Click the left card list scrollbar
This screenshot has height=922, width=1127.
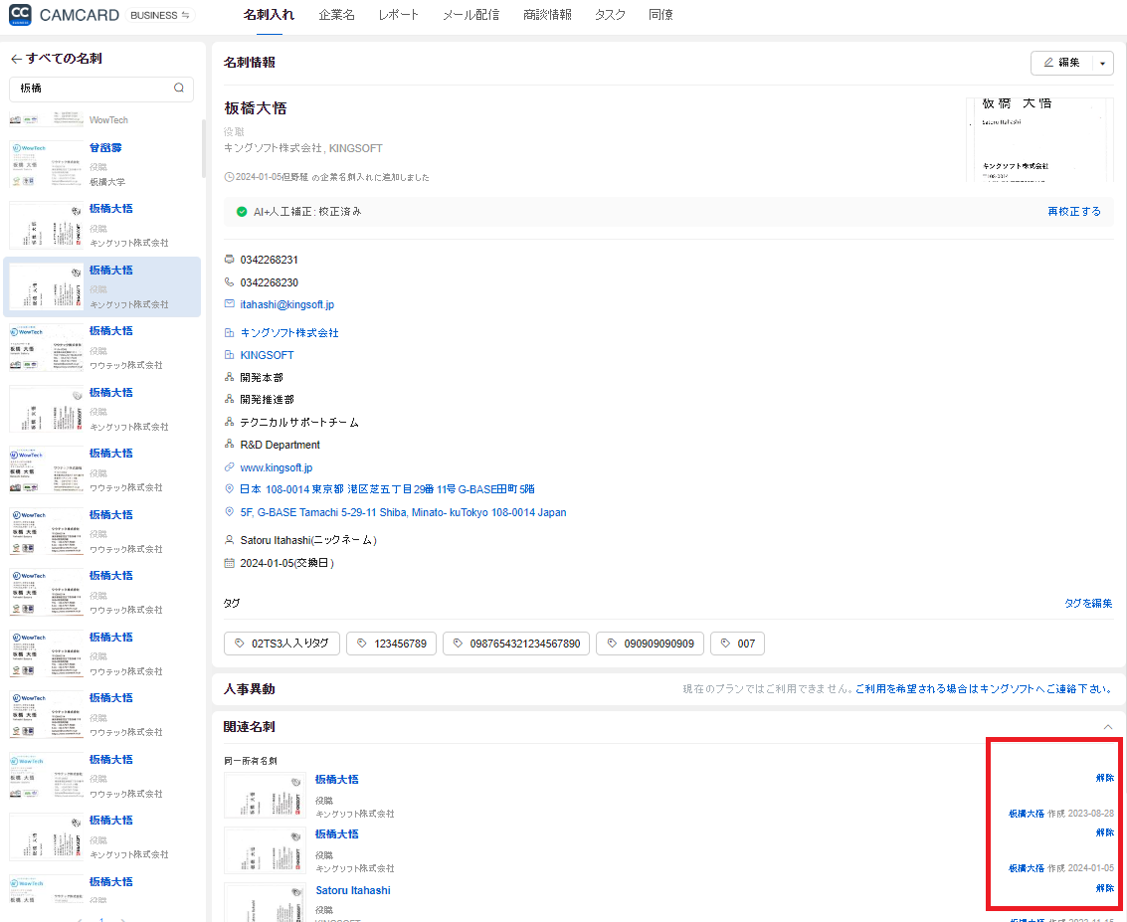[203, 149]
